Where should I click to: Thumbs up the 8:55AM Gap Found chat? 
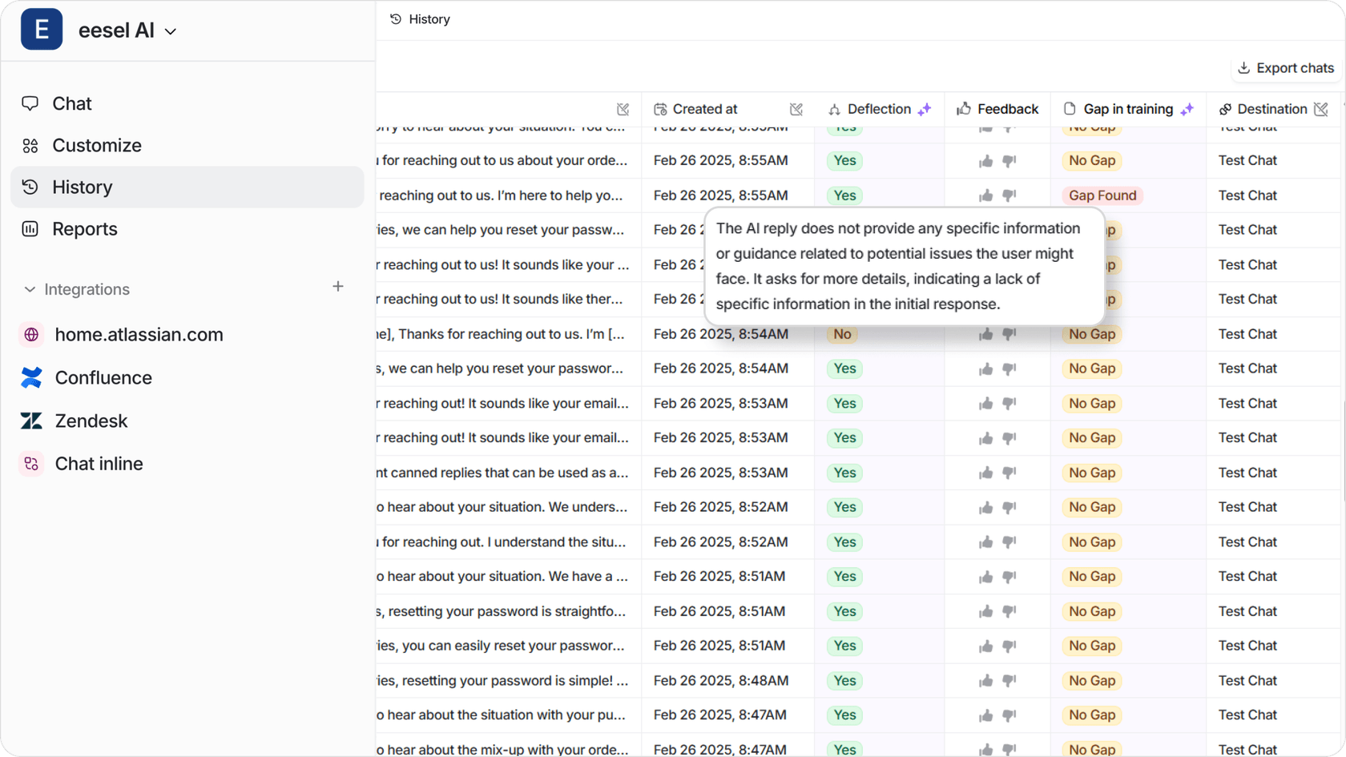click(x=985, y=195)
